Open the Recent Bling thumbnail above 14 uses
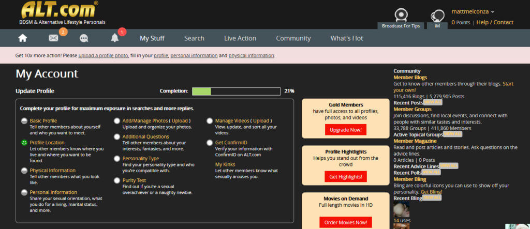530x229 pixels. [401, 209]
